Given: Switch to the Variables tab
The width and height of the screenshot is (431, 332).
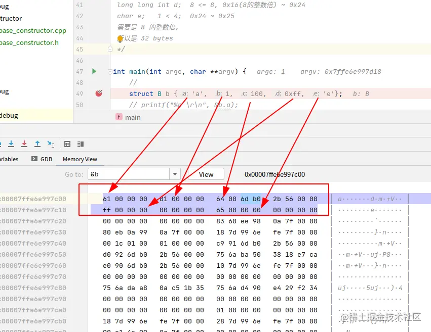Looking at the screenshot, I should pyautogui.click(x=8, y=159).
